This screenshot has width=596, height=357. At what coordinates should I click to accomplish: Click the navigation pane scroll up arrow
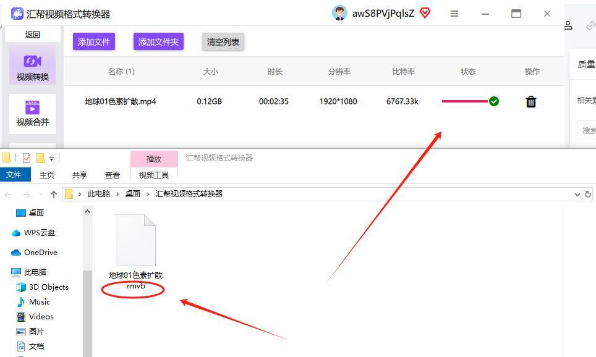pyautogui.click(x=87, y=211)
